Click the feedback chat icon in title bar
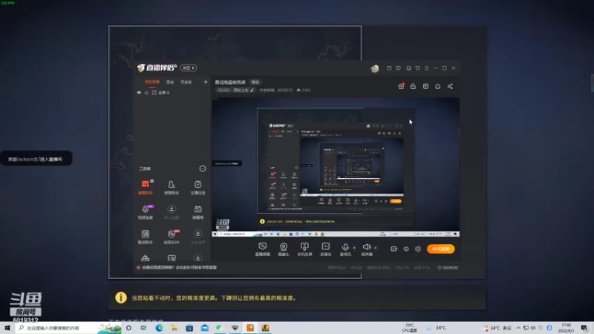This screenshot has height=334, width=594. coord(398,68)
